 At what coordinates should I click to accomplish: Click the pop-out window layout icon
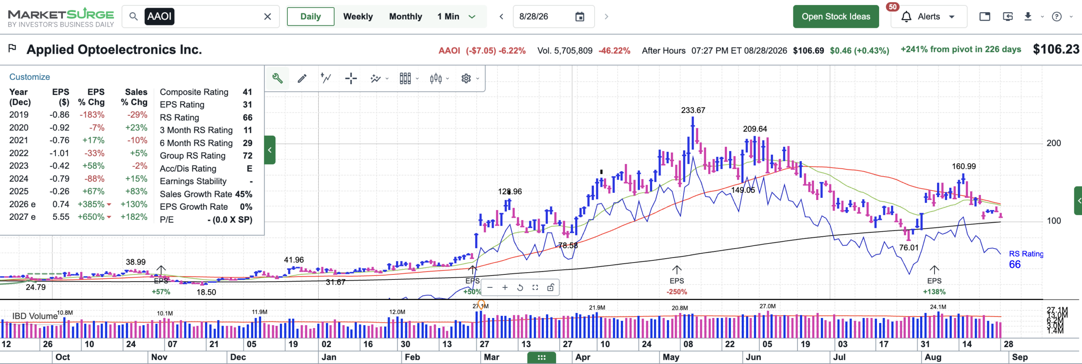[x=985, y=16]
